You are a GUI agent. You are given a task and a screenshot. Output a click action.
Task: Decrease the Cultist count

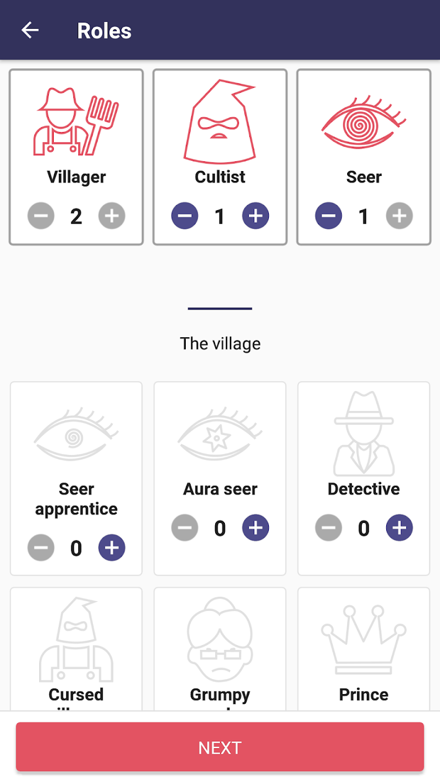[x=185, y=216]
